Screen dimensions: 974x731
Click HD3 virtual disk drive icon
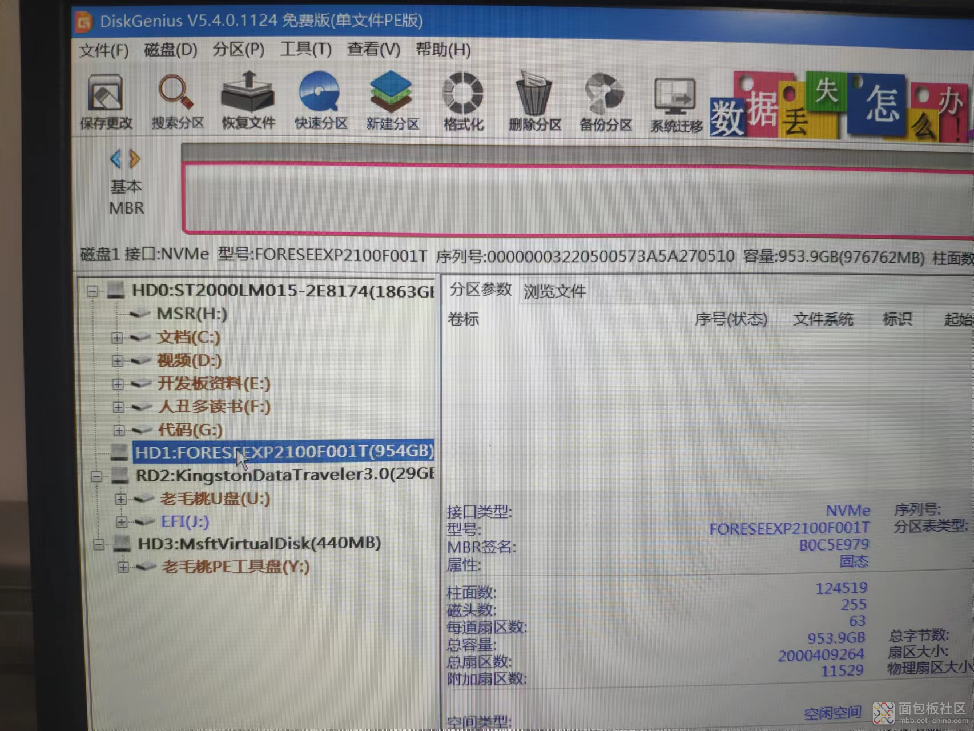tap(122, 544)
